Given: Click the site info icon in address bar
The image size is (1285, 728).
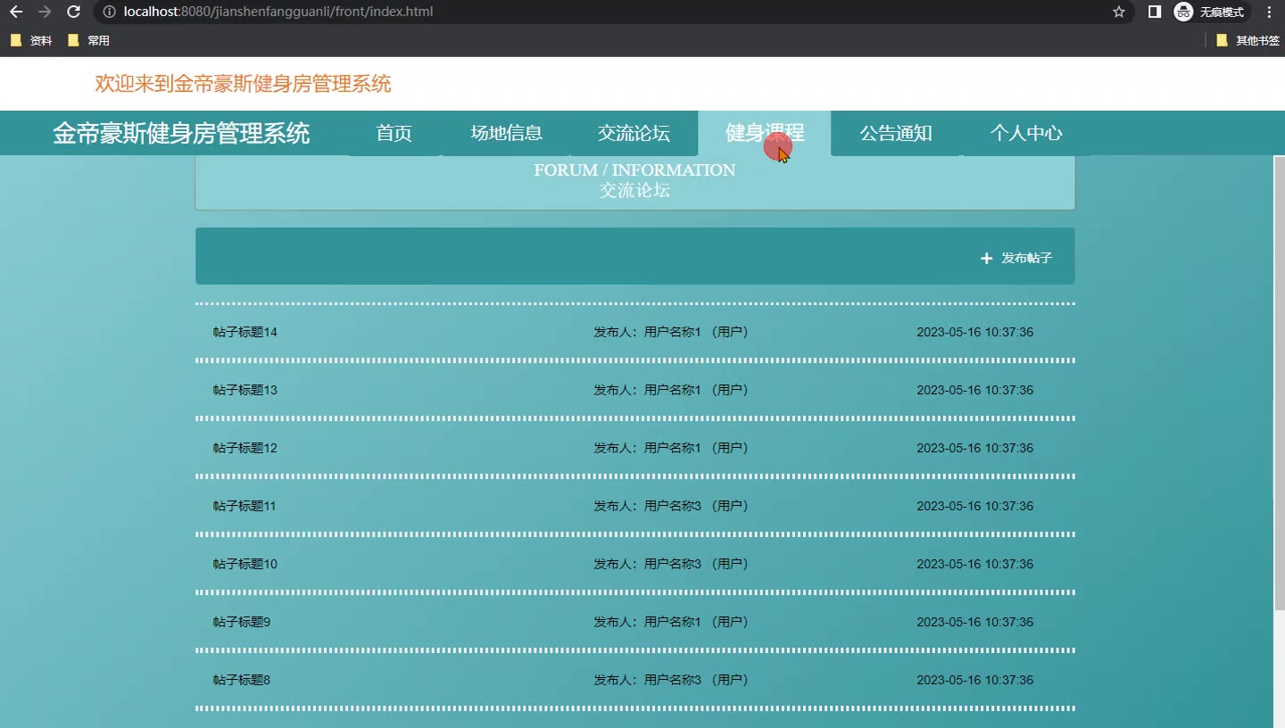Looking at the screenshot, I should coord(109,12).
